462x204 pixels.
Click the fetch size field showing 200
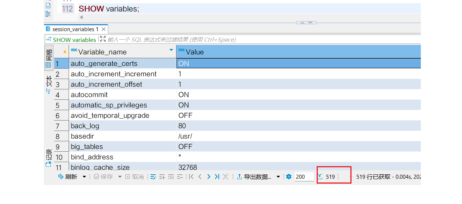(x=304, y=177)
